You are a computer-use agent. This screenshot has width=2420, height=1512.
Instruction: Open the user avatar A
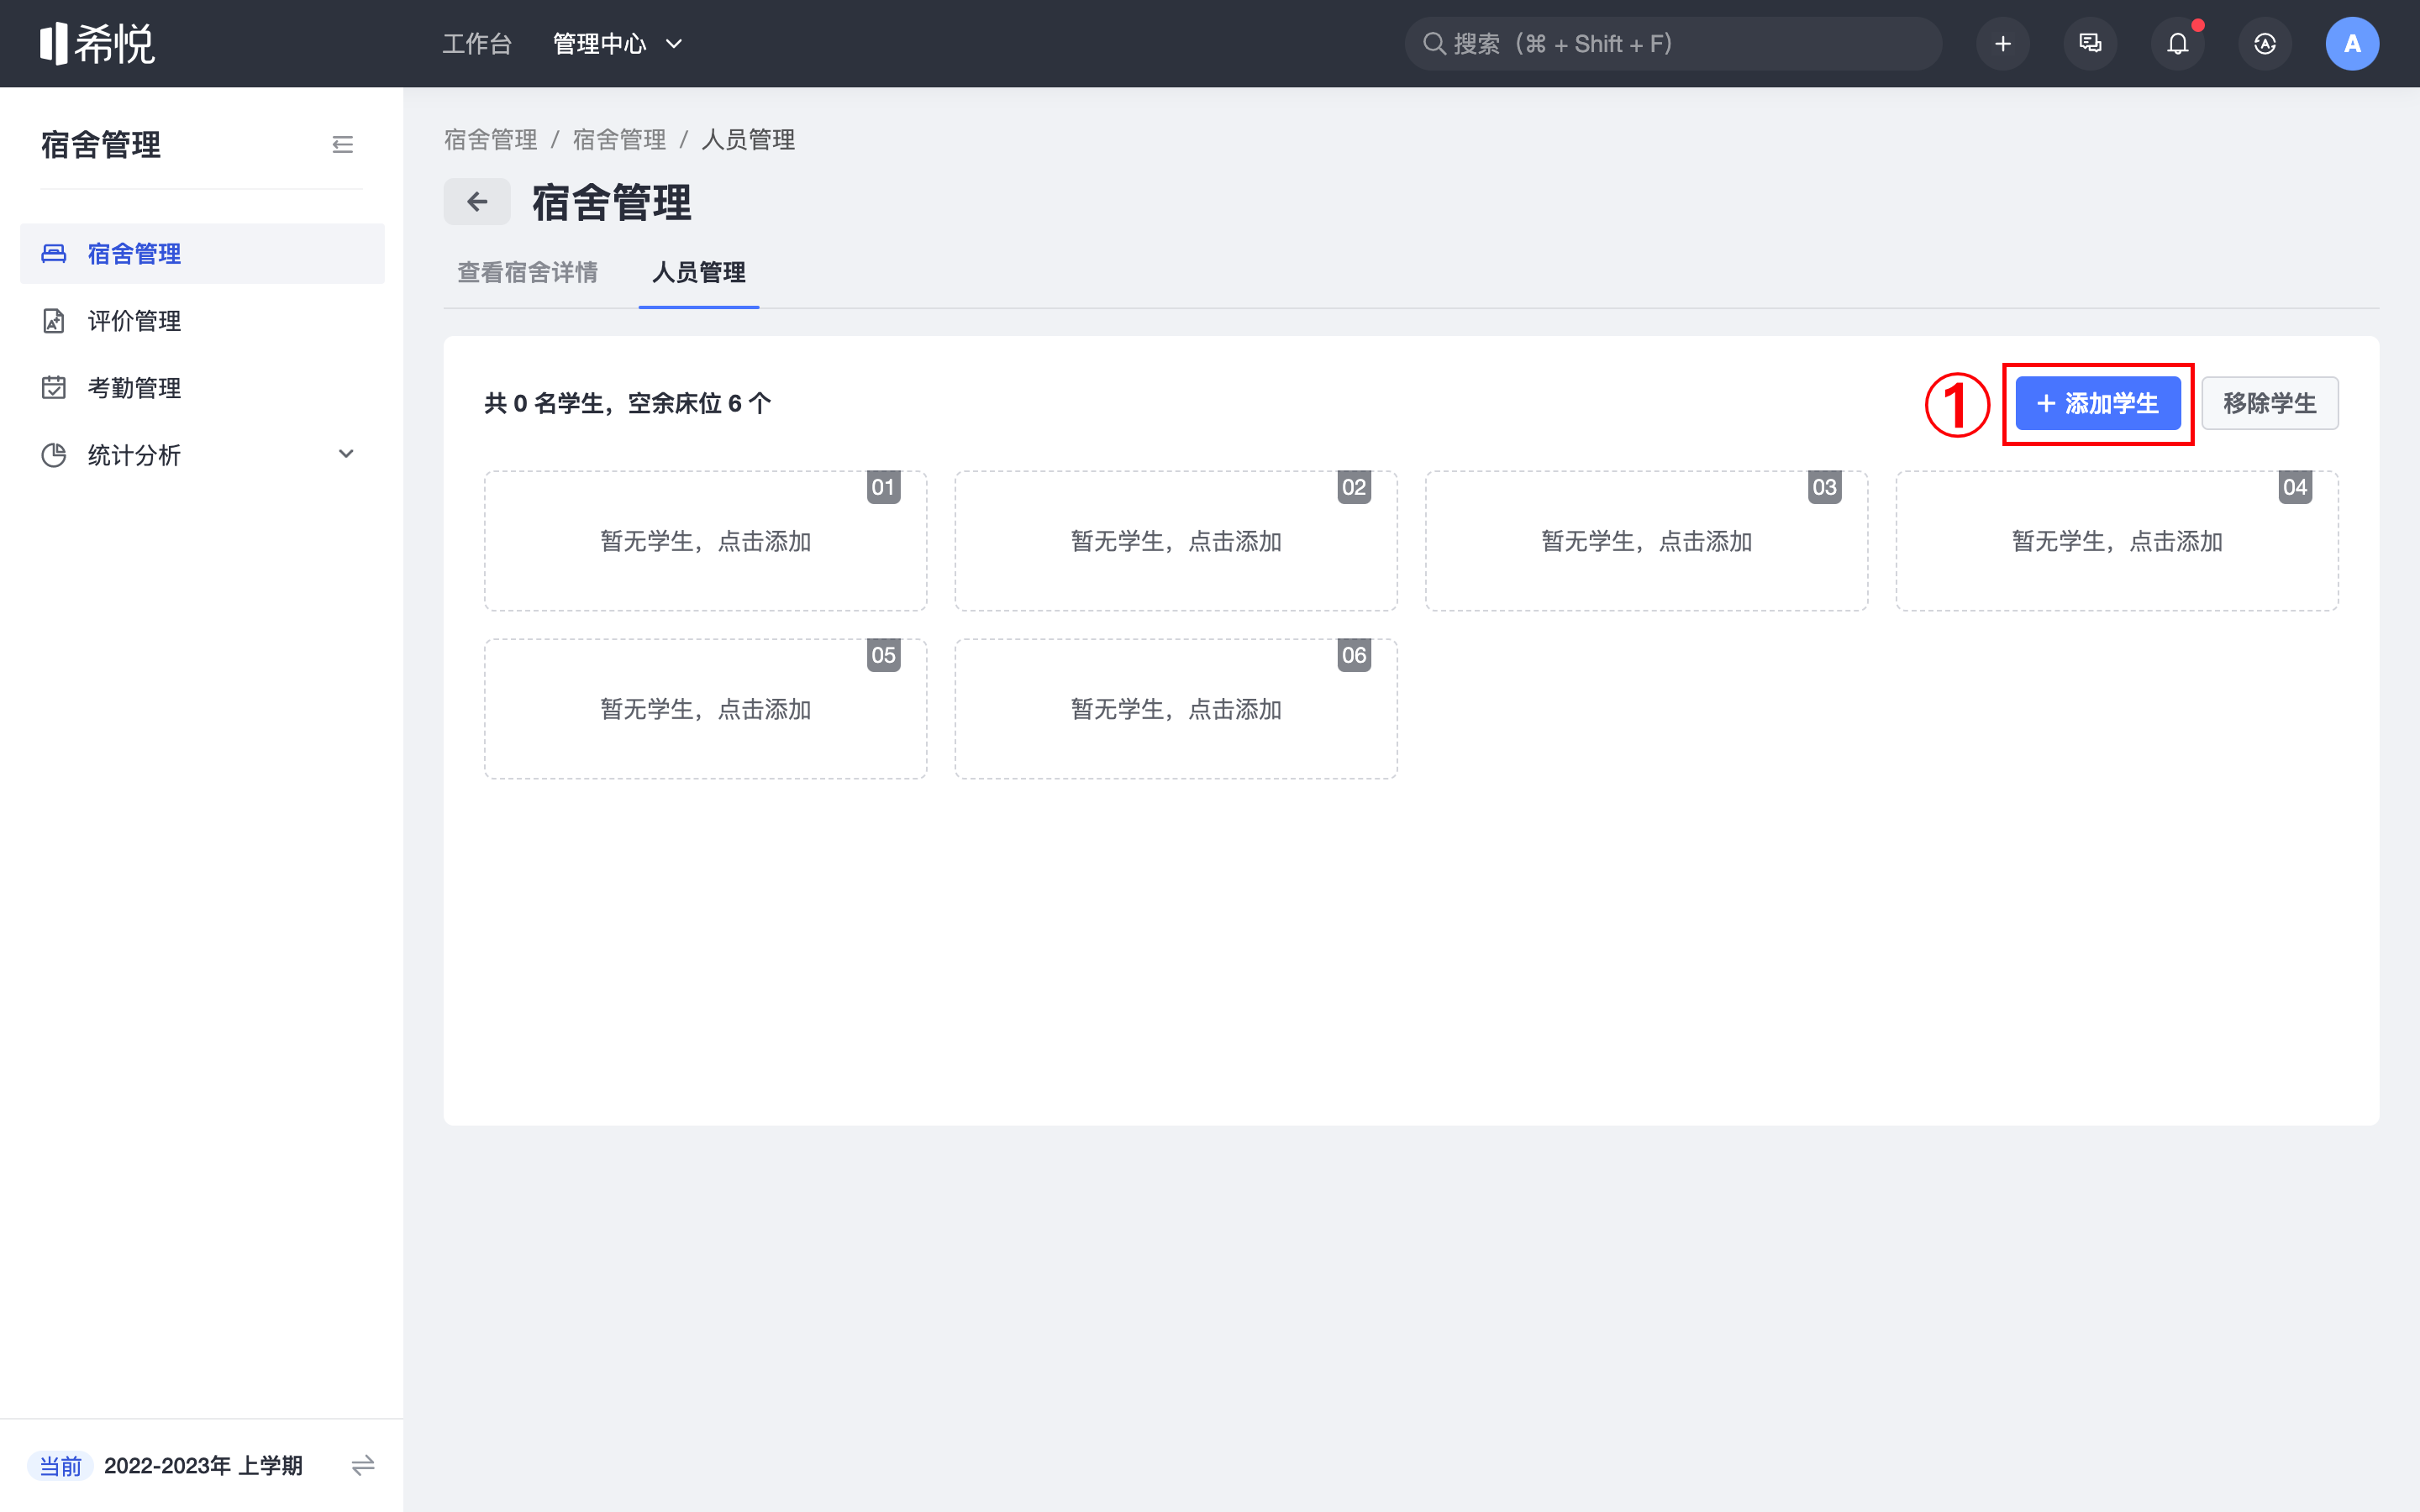2352,43
